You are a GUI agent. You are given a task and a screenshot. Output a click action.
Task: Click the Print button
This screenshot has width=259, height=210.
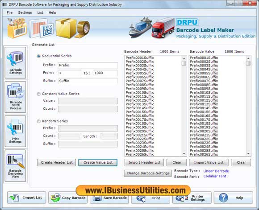(150, 198)
